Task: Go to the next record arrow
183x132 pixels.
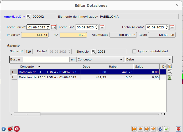Action: tap(147, 129)
